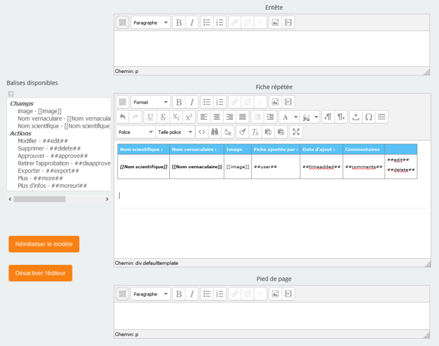Click the right arrow of tags scrollbar
This screenshot has height=346, width=439.
pos(107,199)
